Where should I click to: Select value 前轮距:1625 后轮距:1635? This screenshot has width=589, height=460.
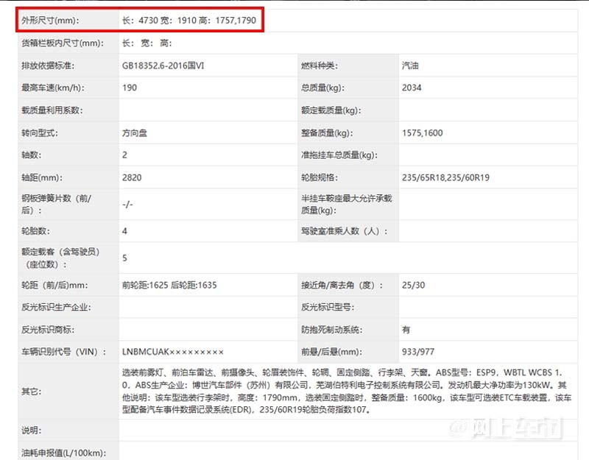click(x=169, y=285)
